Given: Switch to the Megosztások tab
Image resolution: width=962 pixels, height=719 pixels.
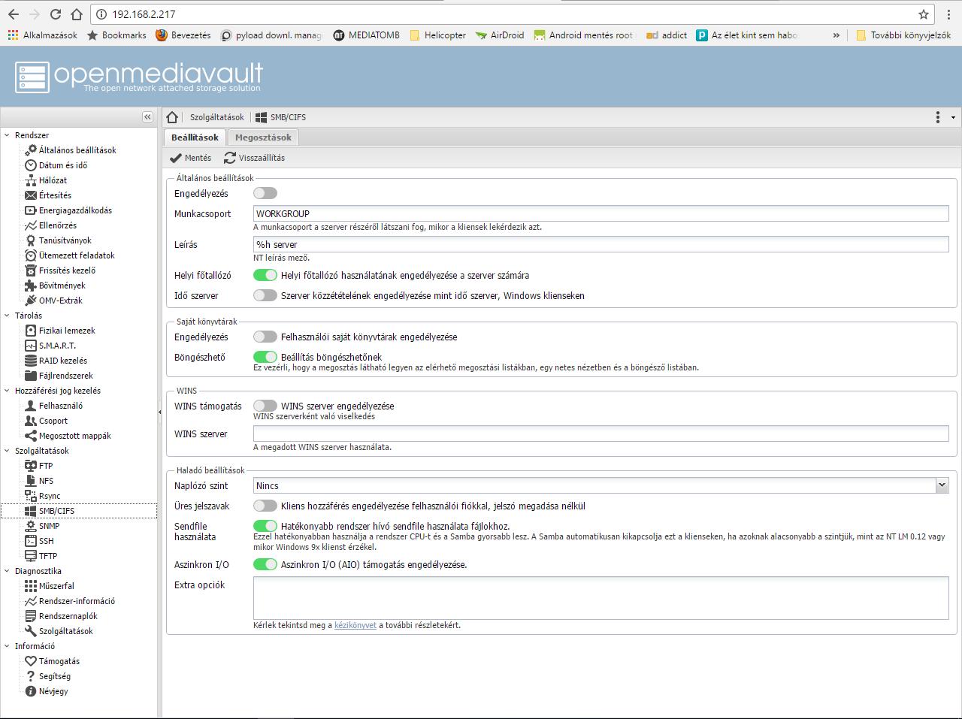Looking at the screenshot, I should click(263, 137).
